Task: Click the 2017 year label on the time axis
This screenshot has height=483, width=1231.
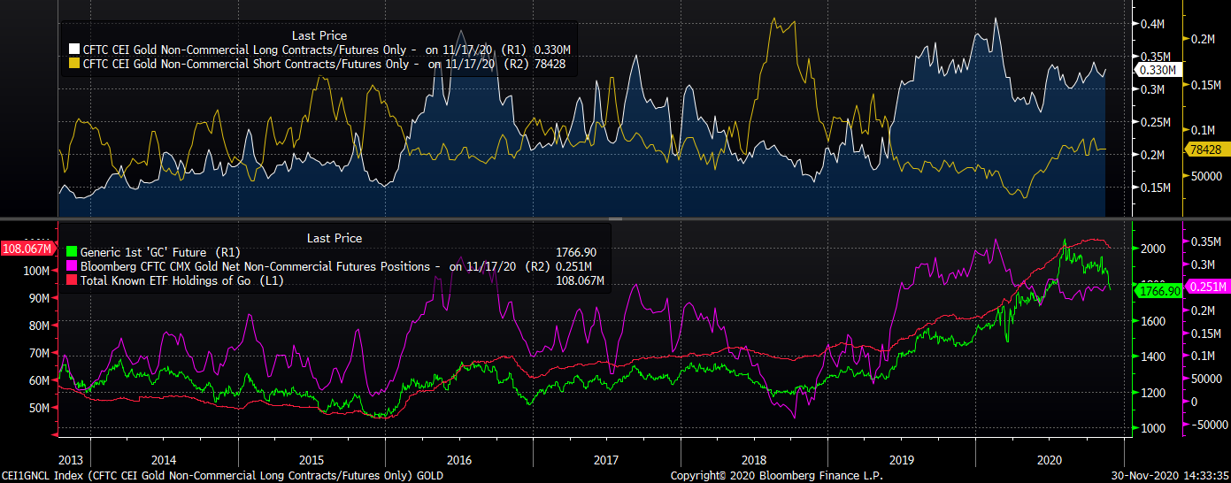Action: (x=606, y=460)
